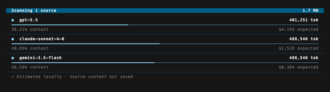The width and height of the screenshot is (330, 92).
Task: Click the gemini-3.5-flash context progress bar
Action: [165, 63]
